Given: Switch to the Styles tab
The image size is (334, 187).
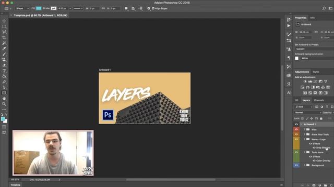Looking at the screenshot, I should [x=316, y=72].
